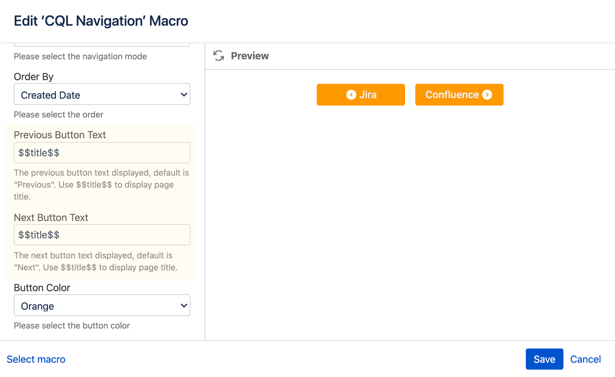
Task: Click the 'Button Color' field label
Action: point(42,288)
